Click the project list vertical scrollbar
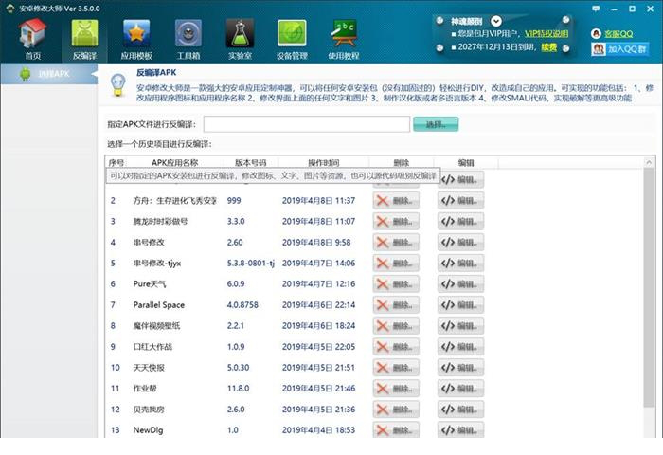The height and width of the screenshot is (455, 663). 649,288
